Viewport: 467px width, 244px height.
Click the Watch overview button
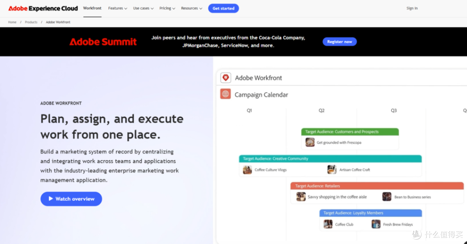tap(71, 199)
